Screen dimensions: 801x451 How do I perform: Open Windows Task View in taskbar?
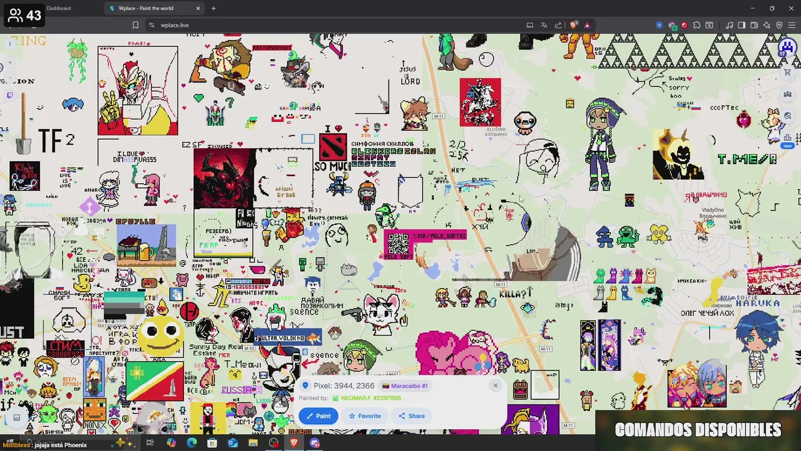pos(150,443)
